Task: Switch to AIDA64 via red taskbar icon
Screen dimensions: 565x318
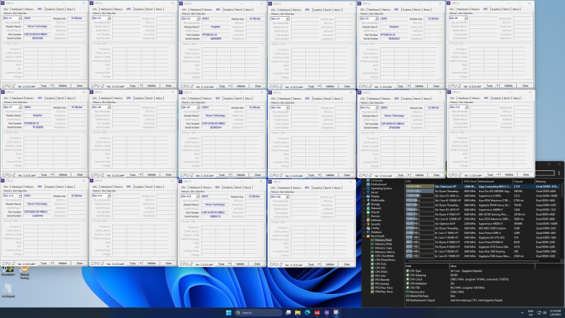Action: coord(317,312)
